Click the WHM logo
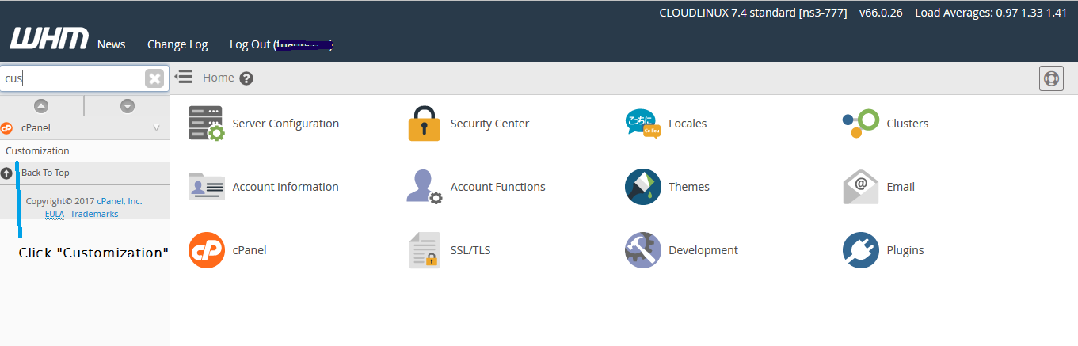Image resolution: width=1078 pixels, height=346 pixels. coord(49,39)
